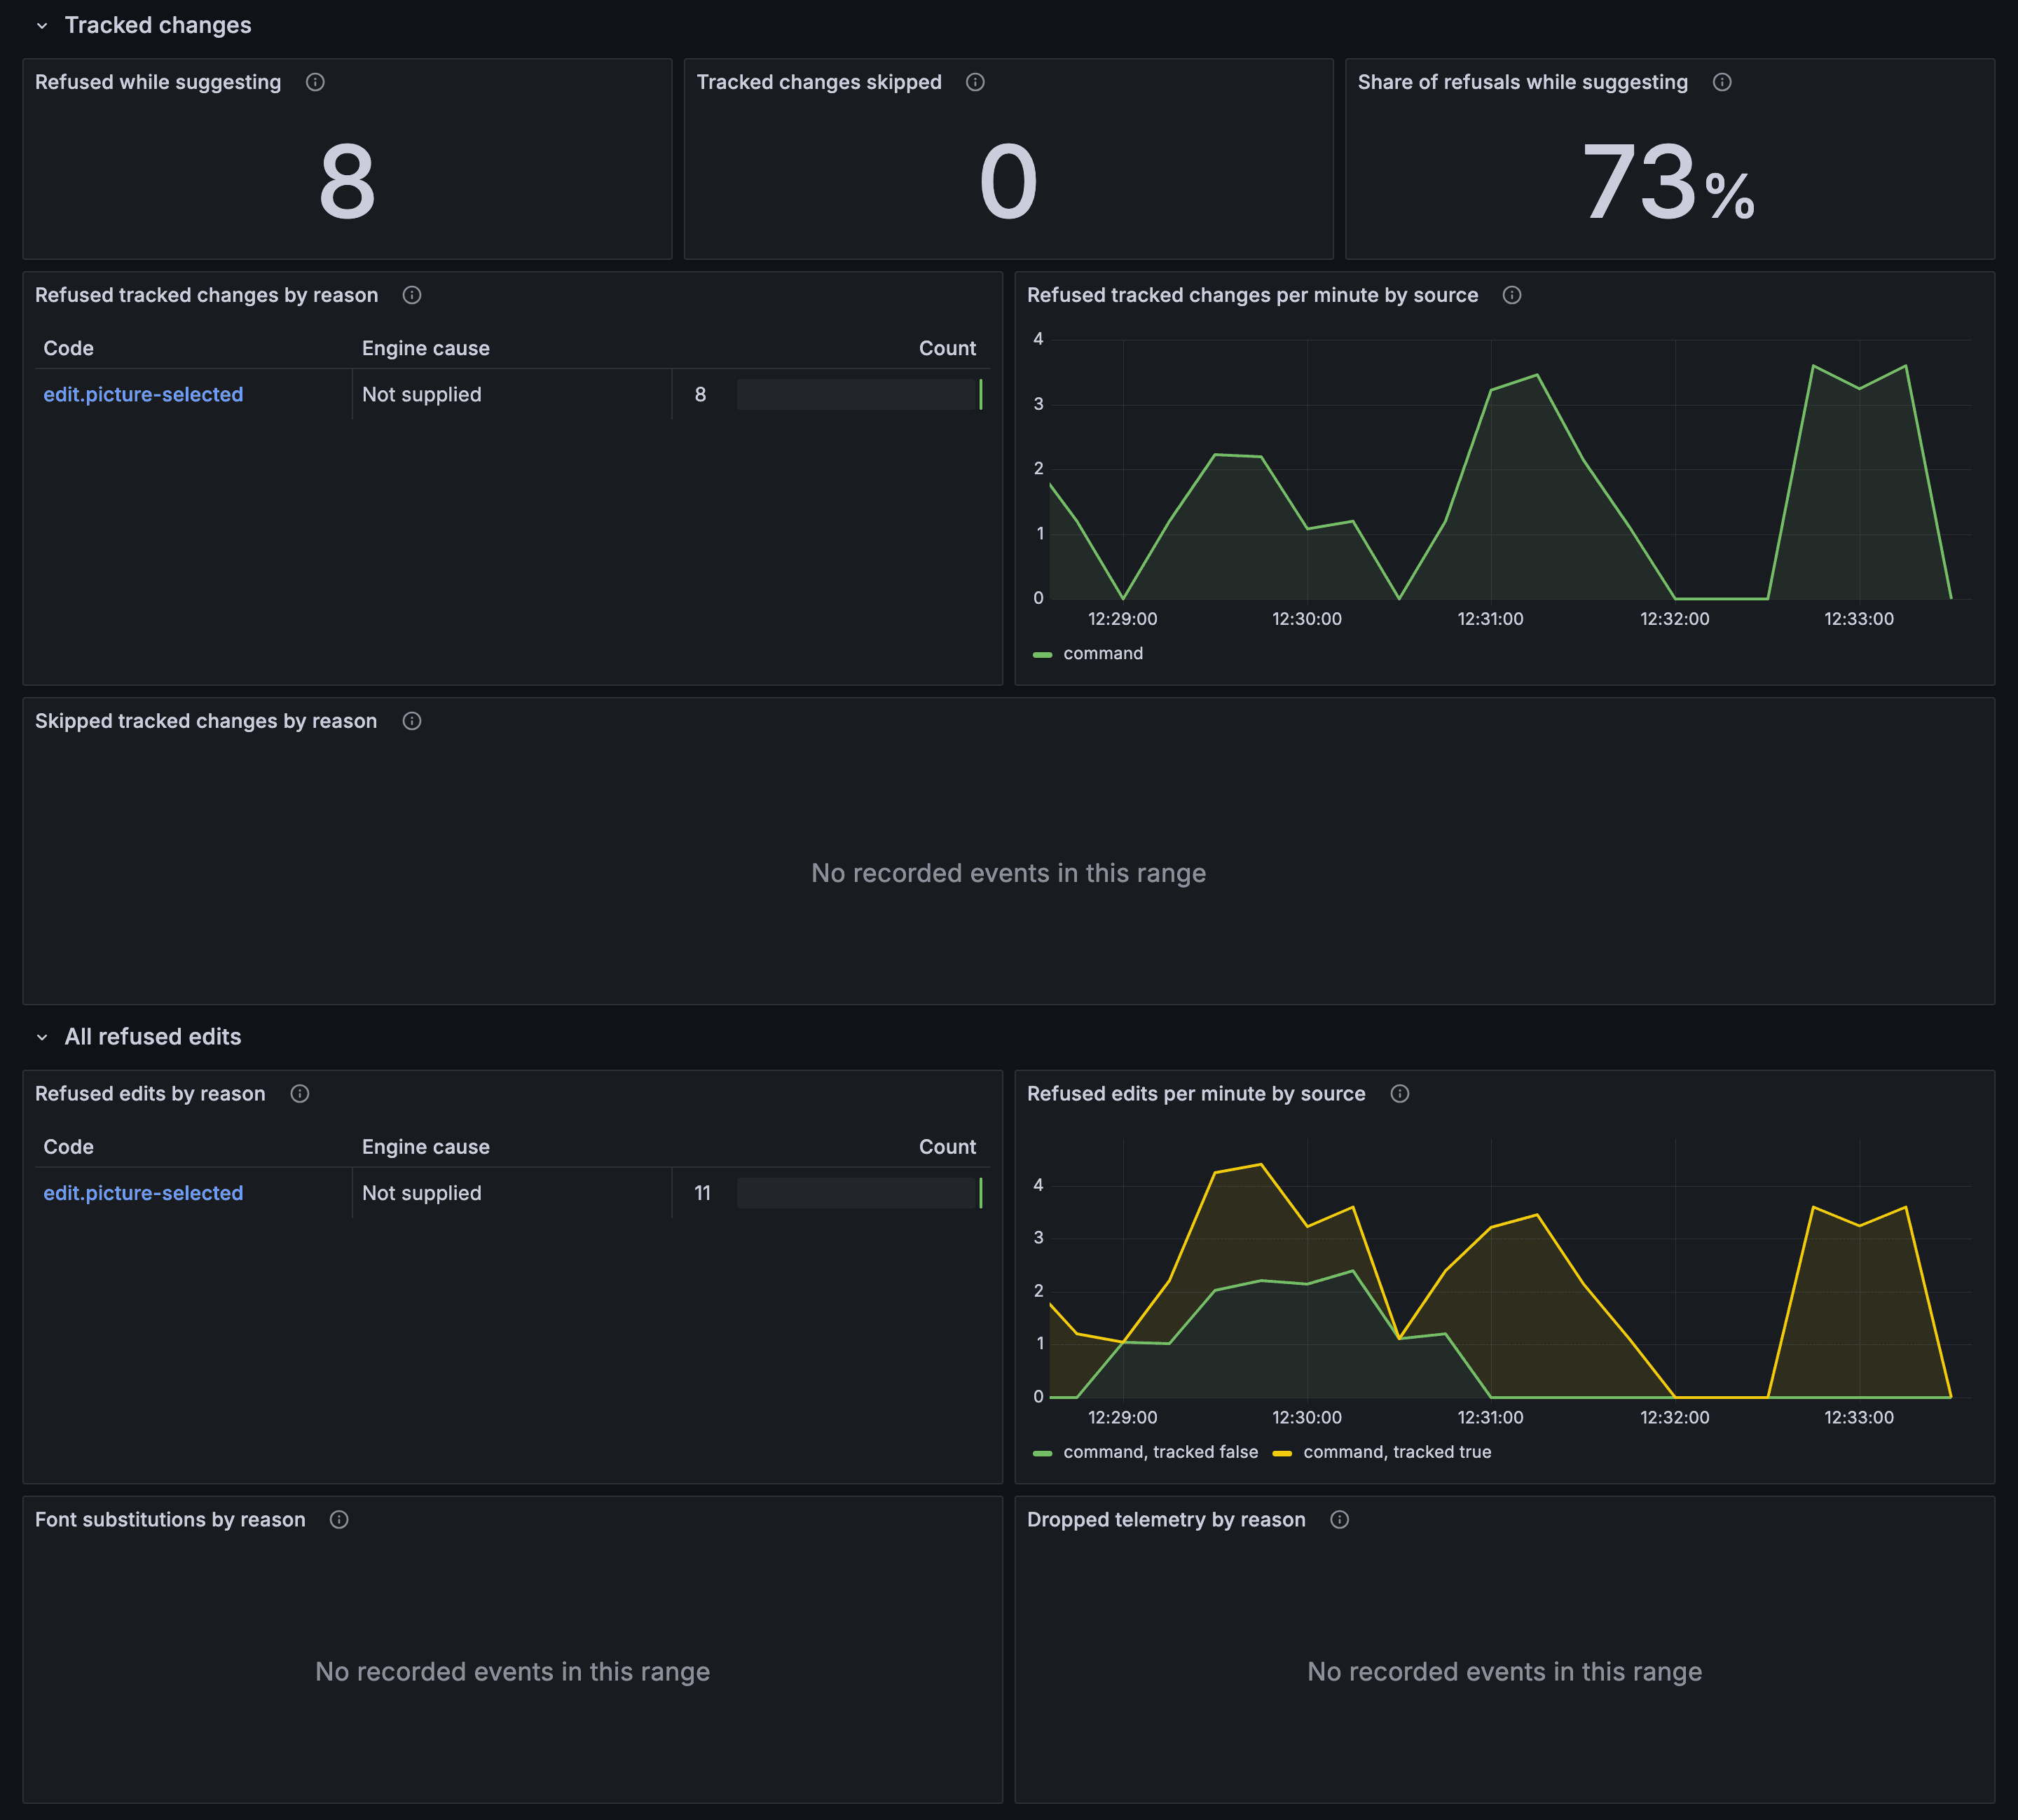The height and width of the screenshot is (1820, 2018).
Task: Show info for Skipped tracked changes by reason
Action: pos(412,721)
